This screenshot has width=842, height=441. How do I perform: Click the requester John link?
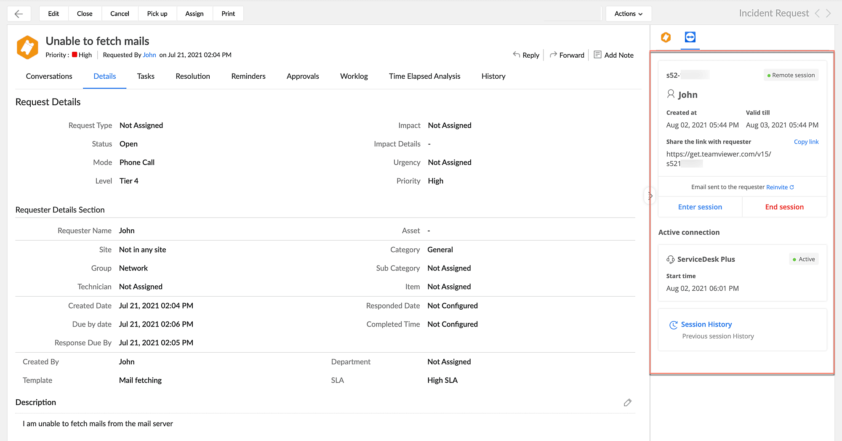tap(149, 55)
